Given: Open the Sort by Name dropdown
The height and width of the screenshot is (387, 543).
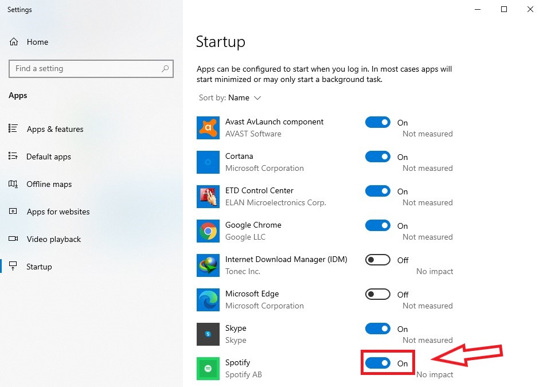Looking at the screenshot, I should (x=244, y=98).
